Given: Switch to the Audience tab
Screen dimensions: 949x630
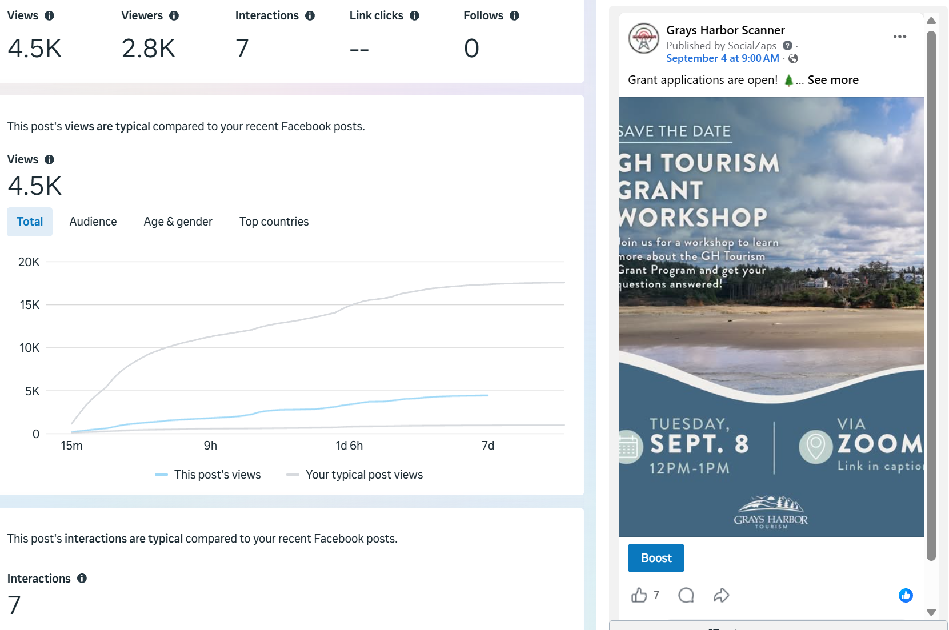Looking at the screenshot, I should [93, 222].
